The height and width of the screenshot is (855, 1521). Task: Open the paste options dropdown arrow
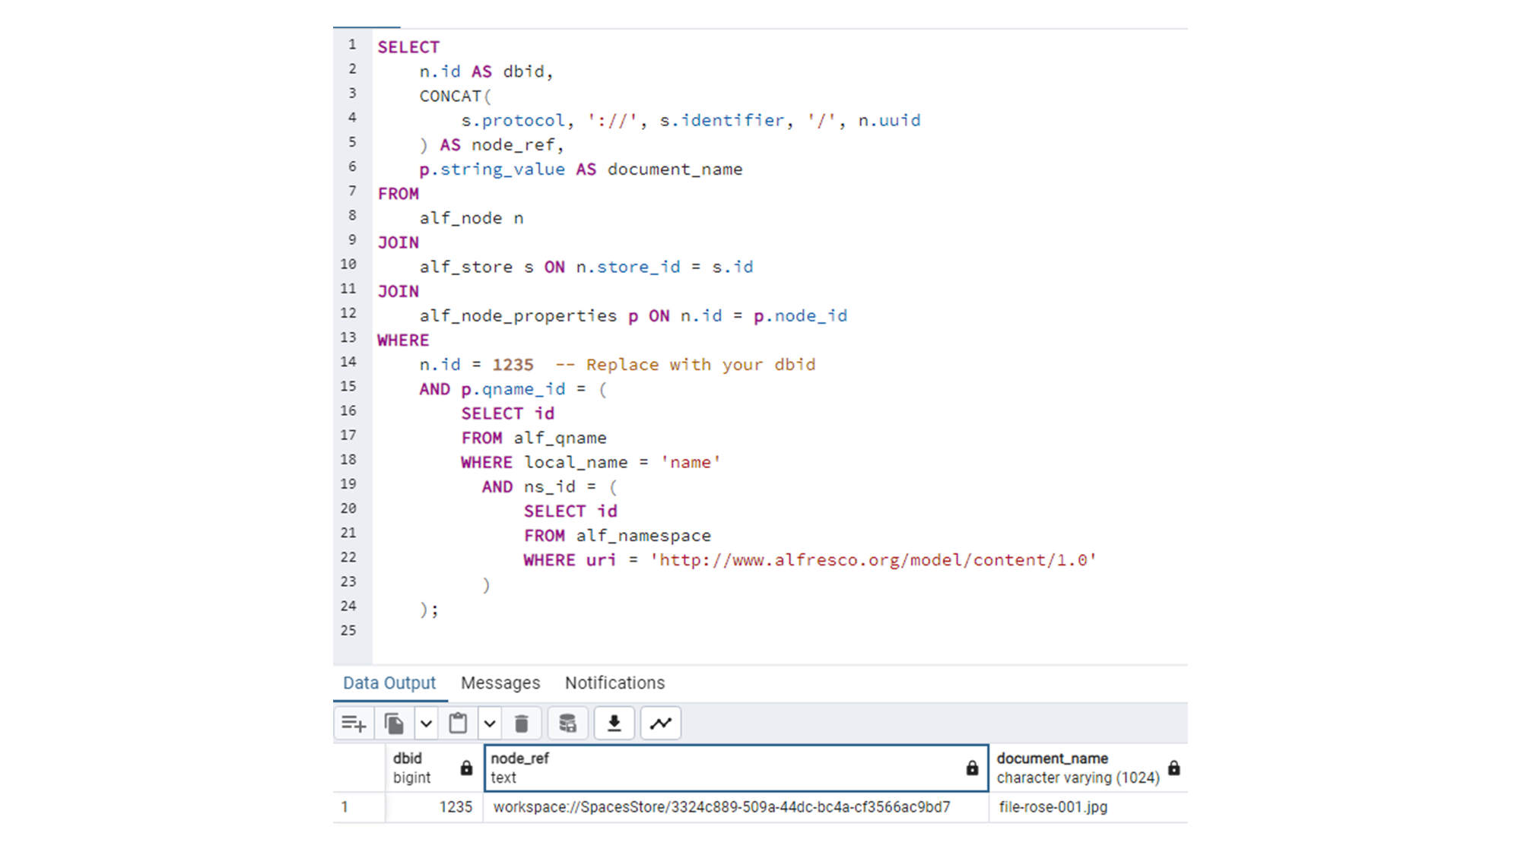point(490,724)
